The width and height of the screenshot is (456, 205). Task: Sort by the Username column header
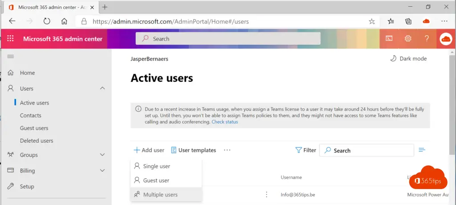click(x=291, y=177)
